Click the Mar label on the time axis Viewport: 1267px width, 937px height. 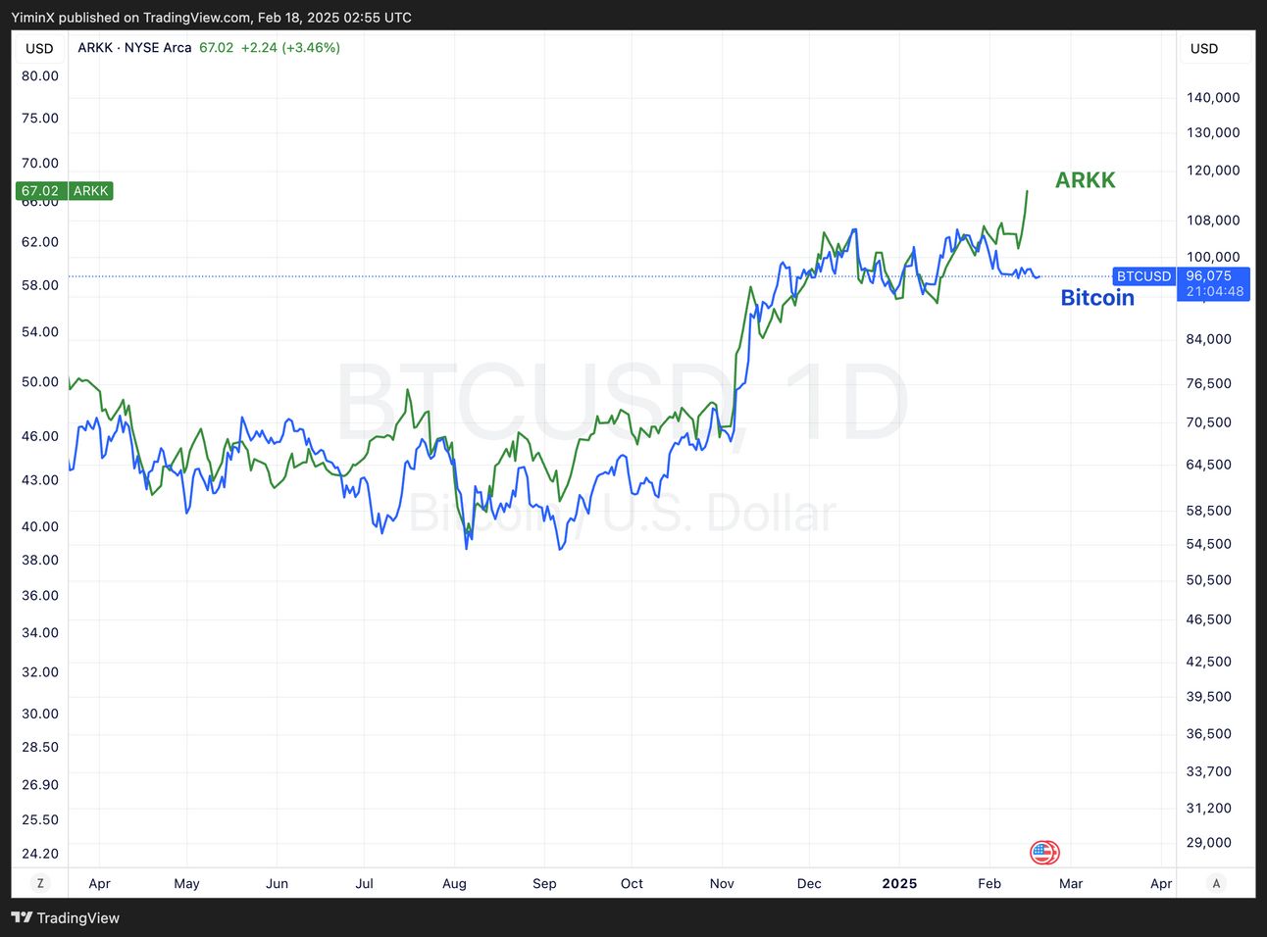coord(1071,883)
